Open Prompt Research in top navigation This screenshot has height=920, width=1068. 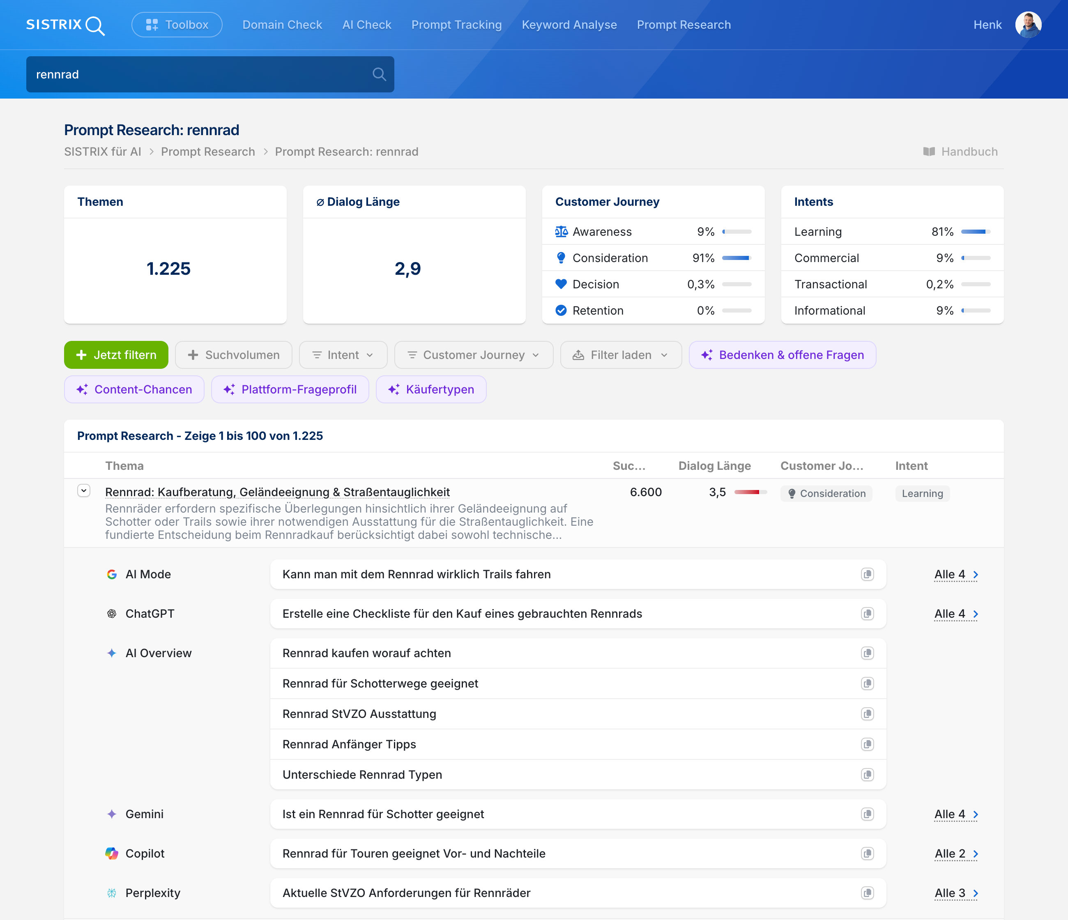pyautogui.click(x=684, y=25)
